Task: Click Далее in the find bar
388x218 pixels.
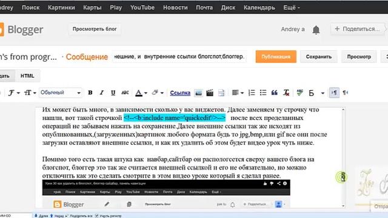Action: pos(41,216)
